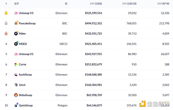The image size is (173, 110).
Task: Click the Mdex logo in the BSC row
Action: click(x=16, y=33)
